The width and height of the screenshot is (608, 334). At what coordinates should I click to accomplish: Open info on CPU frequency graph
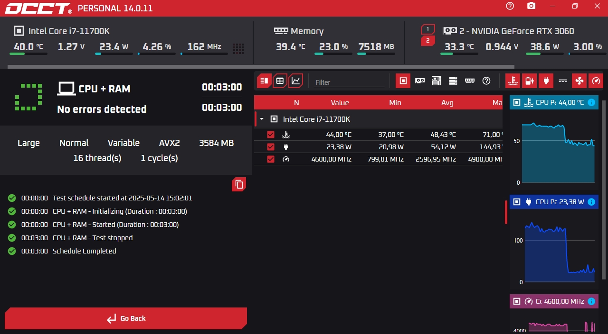point(591,301)
